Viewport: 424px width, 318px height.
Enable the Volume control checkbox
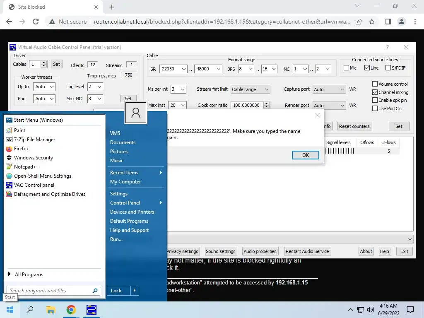375,84
